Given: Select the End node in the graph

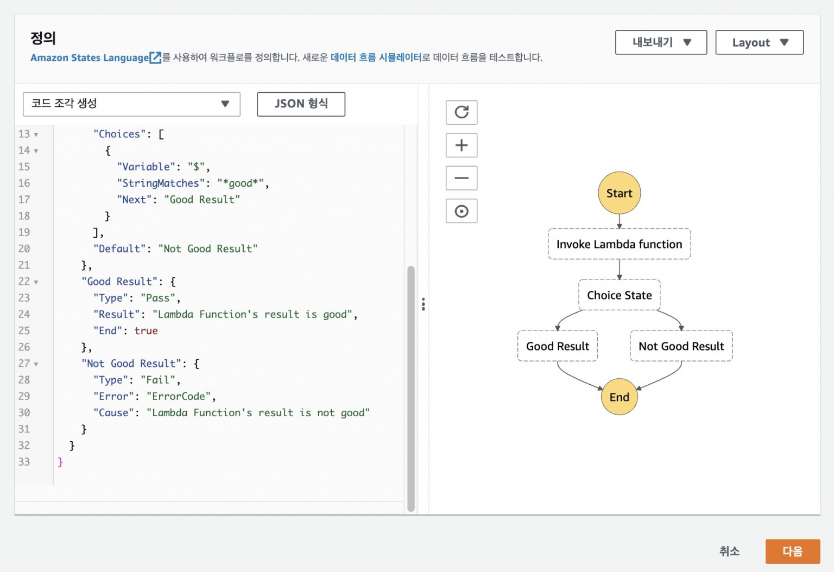Looking at the screenshot, I should point(619,397).
